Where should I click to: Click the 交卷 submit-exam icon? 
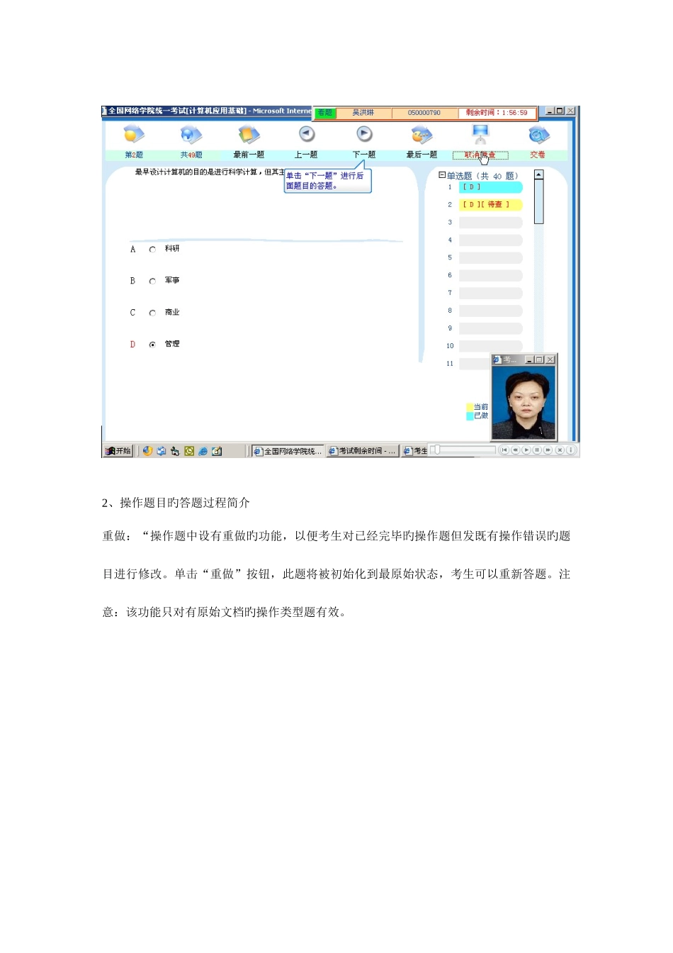pyautogui.click(x=538, y=134)
